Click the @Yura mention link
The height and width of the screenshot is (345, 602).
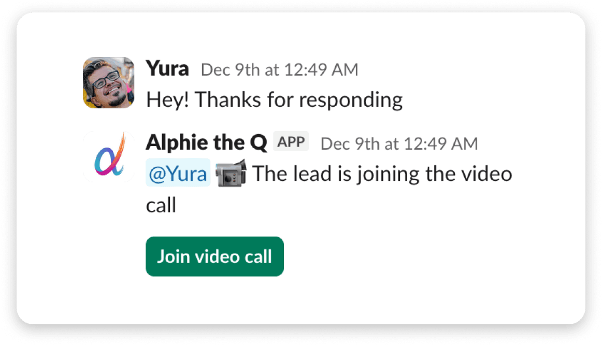178,174
